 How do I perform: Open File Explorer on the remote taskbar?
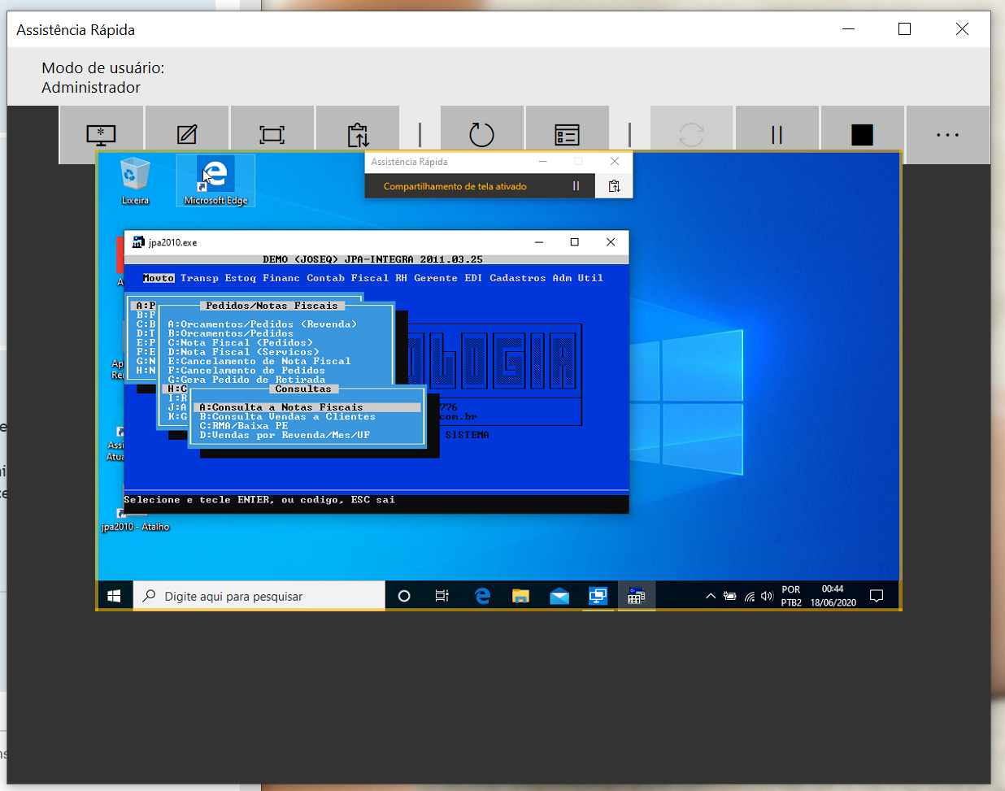point(520,596)
